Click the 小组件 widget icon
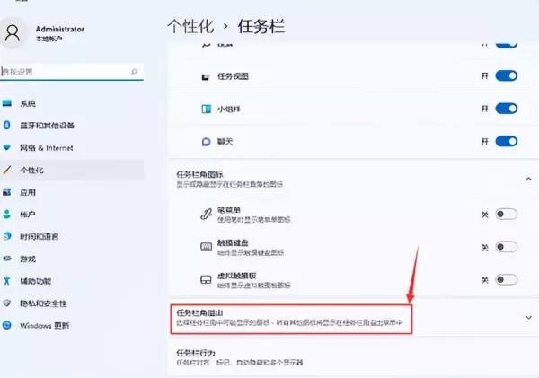The image size is (539, 378). 206,110
